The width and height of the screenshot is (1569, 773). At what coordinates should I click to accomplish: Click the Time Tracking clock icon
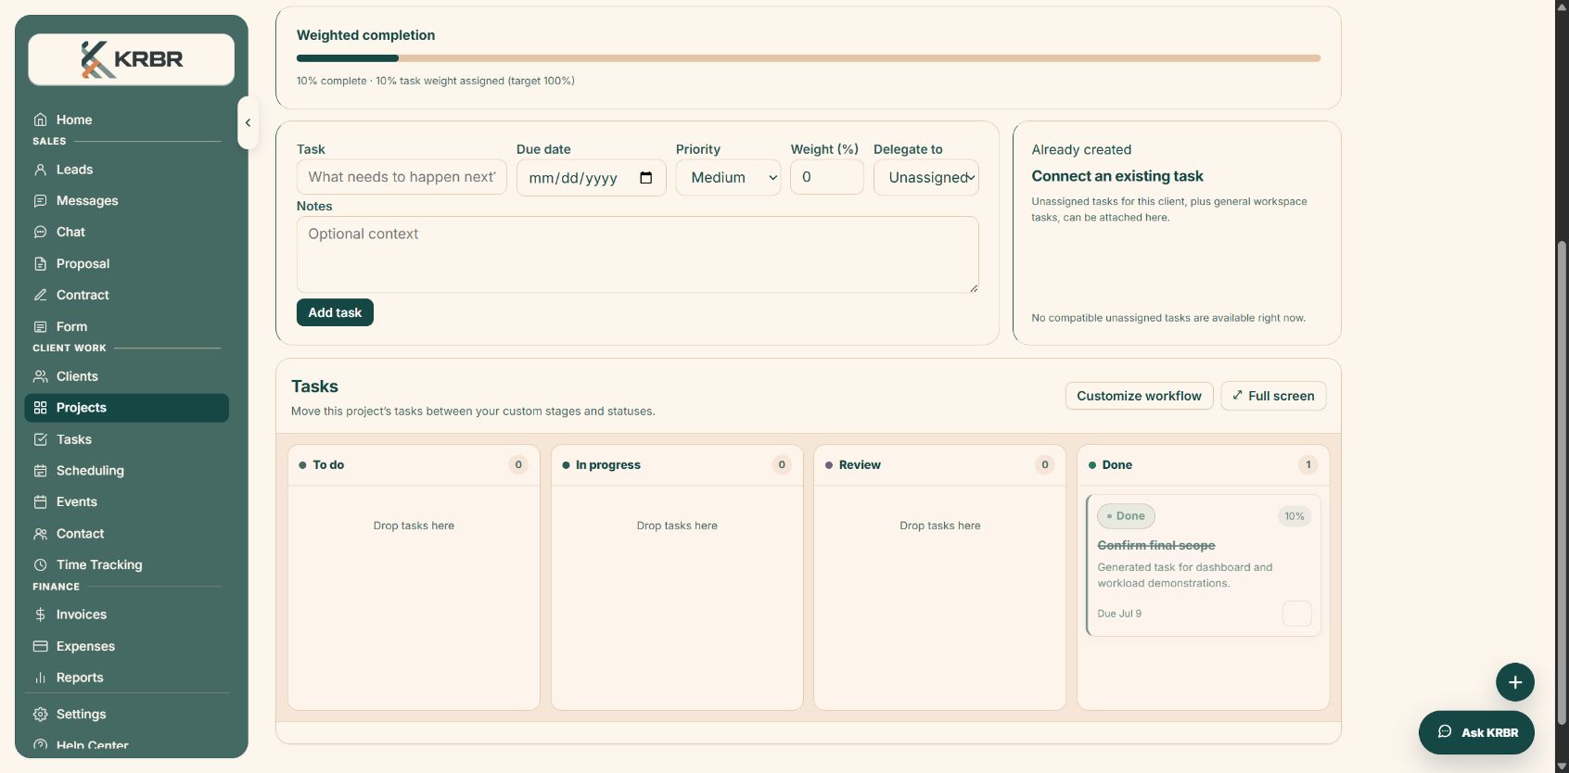click(40, 565)
